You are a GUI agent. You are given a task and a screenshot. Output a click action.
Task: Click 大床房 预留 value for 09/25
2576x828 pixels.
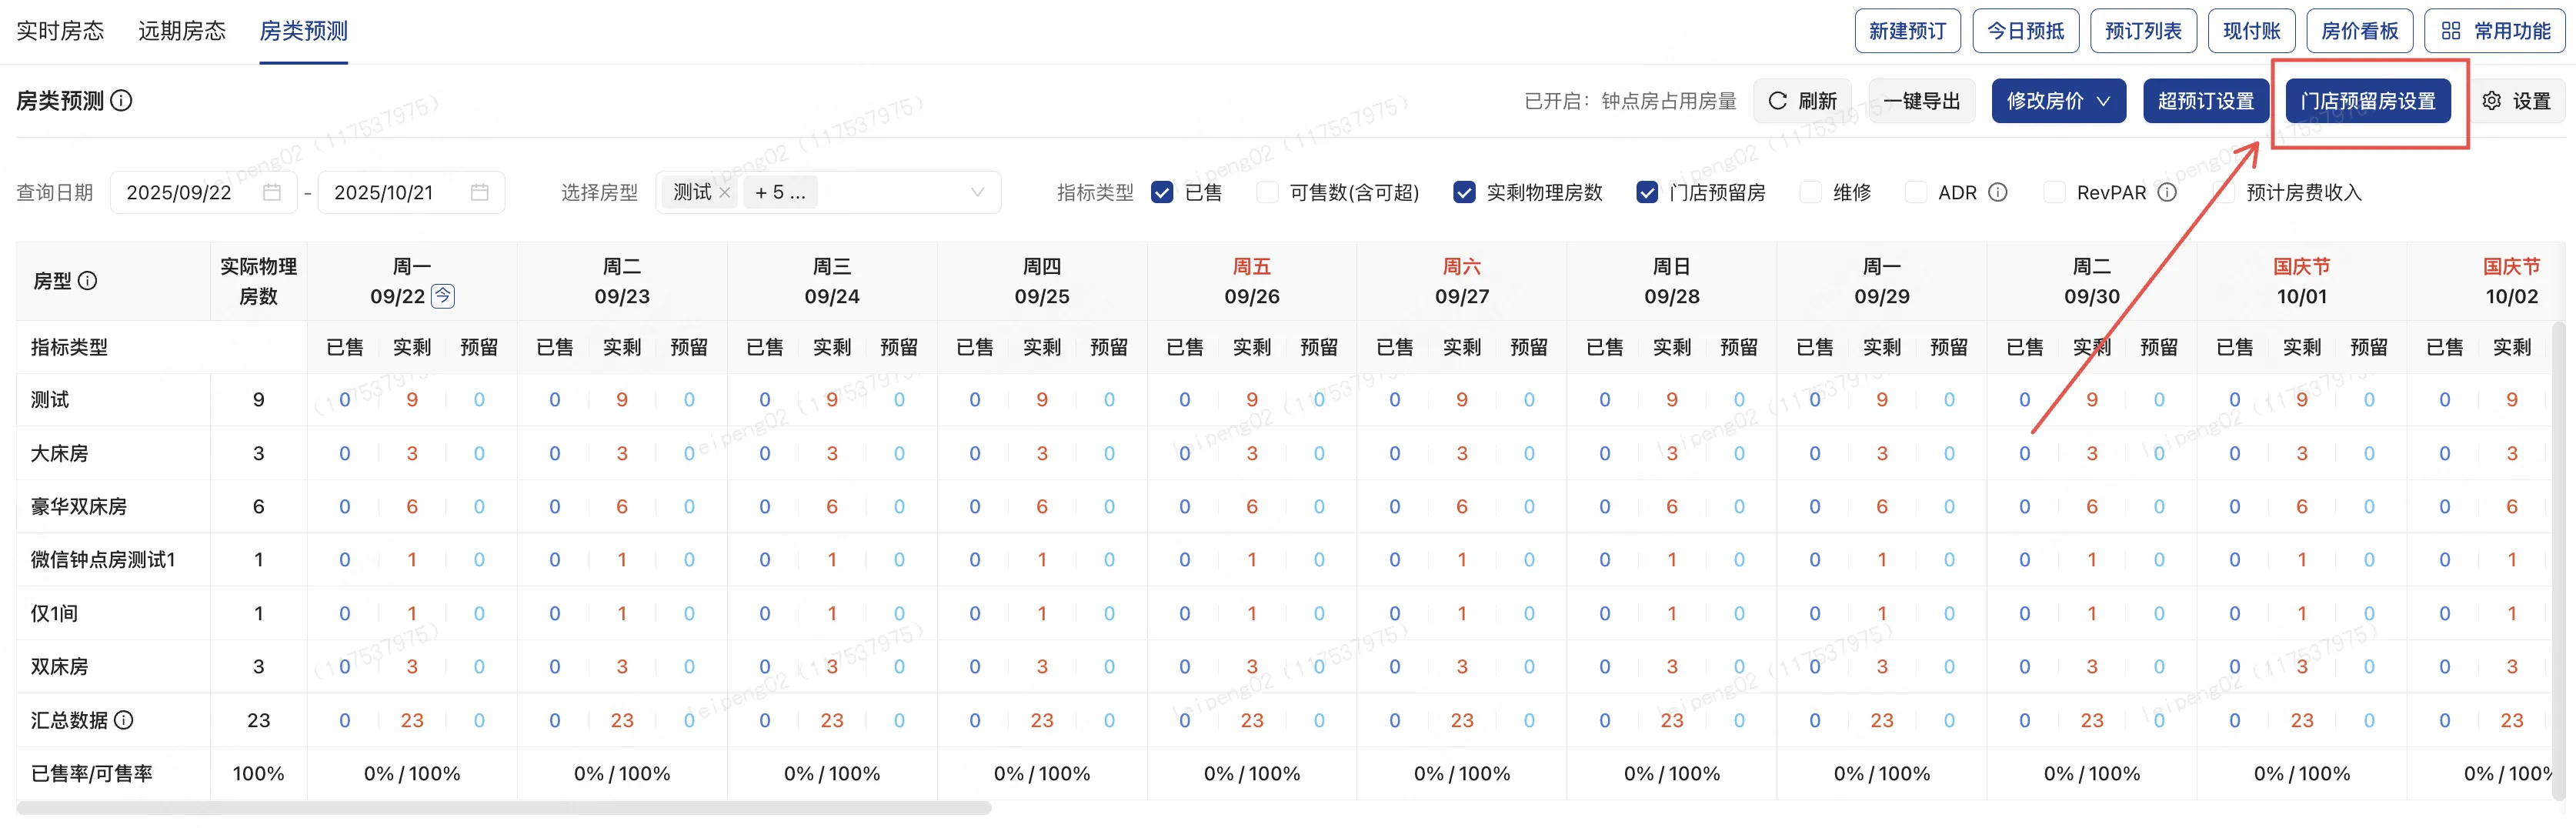(1109, 453)
